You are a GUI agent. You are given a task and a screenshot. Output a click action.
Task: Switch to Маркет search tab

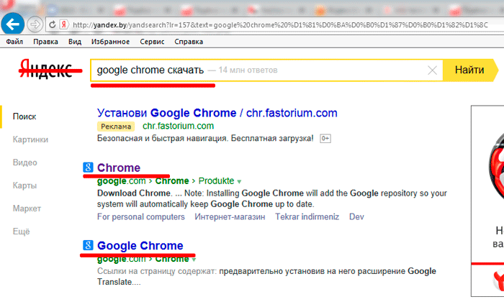pos(27,209)
